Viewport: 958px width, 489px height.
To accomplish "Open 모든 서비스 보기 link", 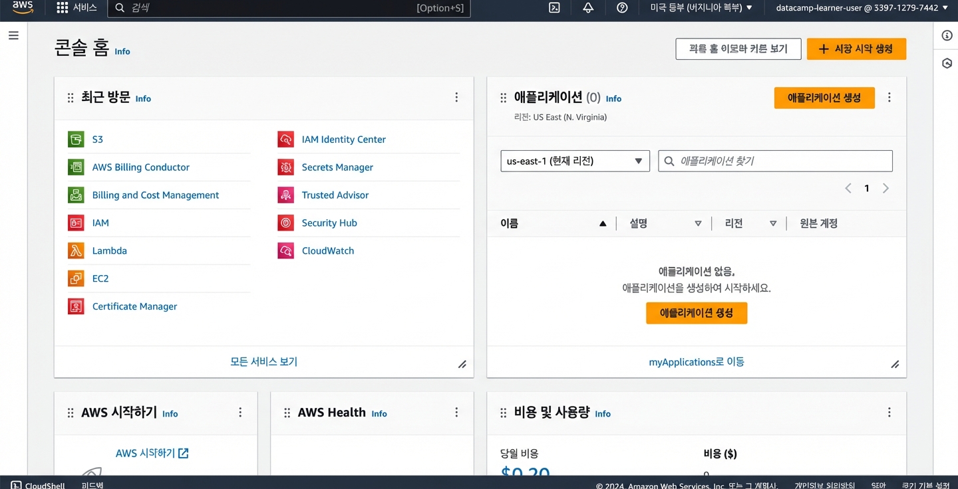I will click(x=263, y=362).
